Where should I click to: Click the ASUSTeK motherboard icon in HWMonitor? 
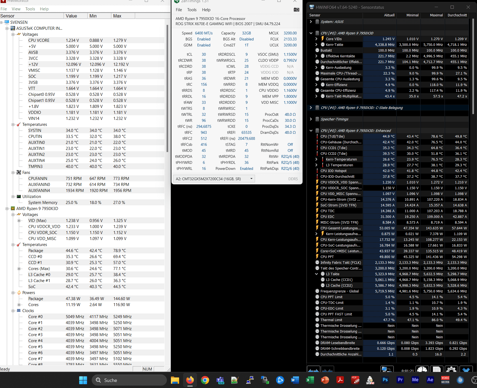coord(13,28)
